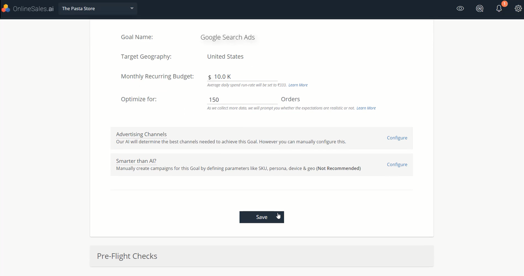
Task: Open The Pasta Store account dropdown
Action: [98, 9]
